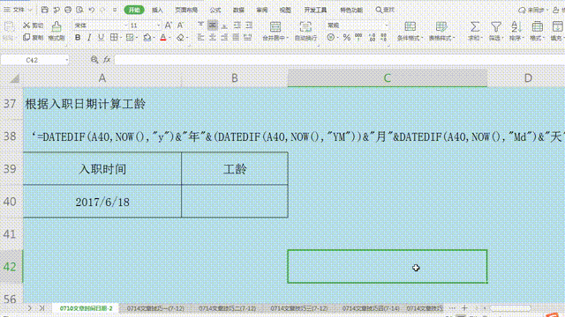This screenshot has width=565, height=317.
Task: Open the font name dropdown
Action: [126, 26]
